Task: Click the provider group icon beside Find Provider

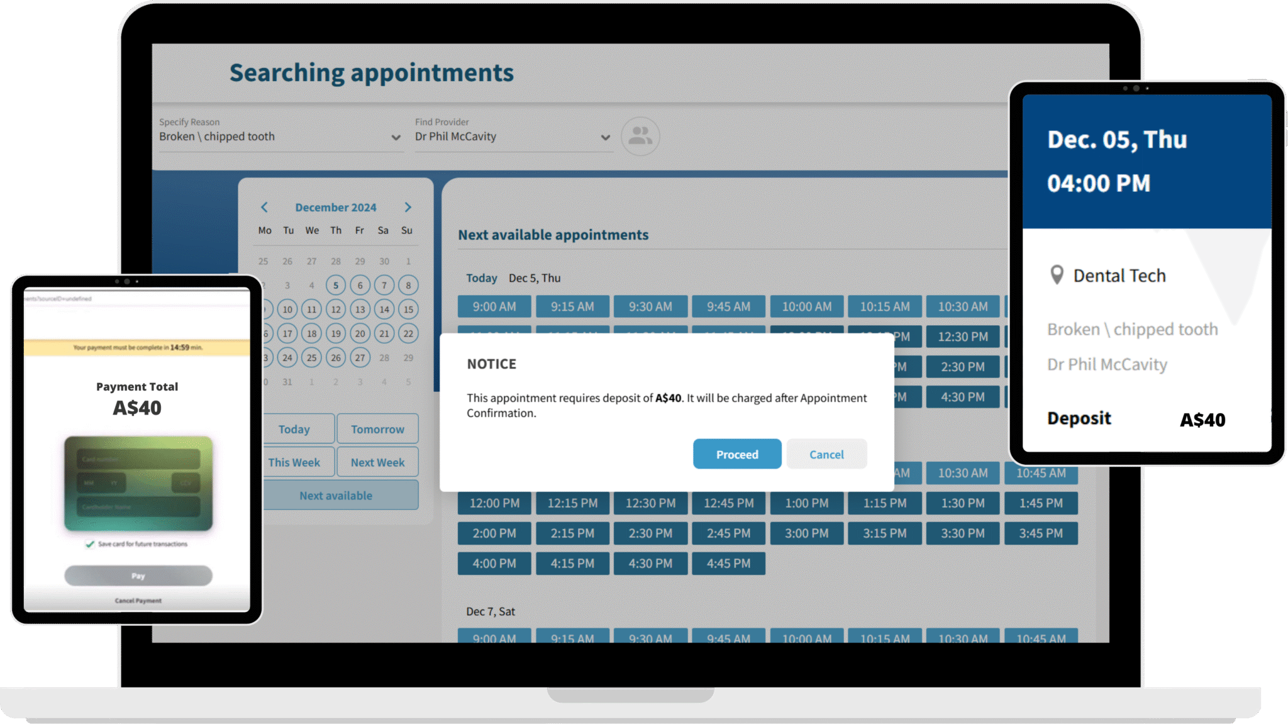Action: (x=640, y=136)
